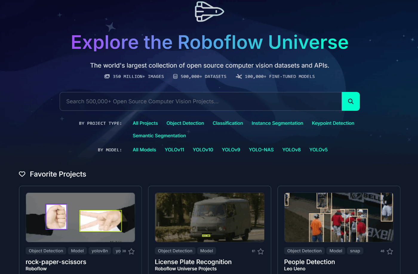This screenshot has width=418, height=274.
Task: Click the images icon by 350 Million+
Action: pos(107,76)
